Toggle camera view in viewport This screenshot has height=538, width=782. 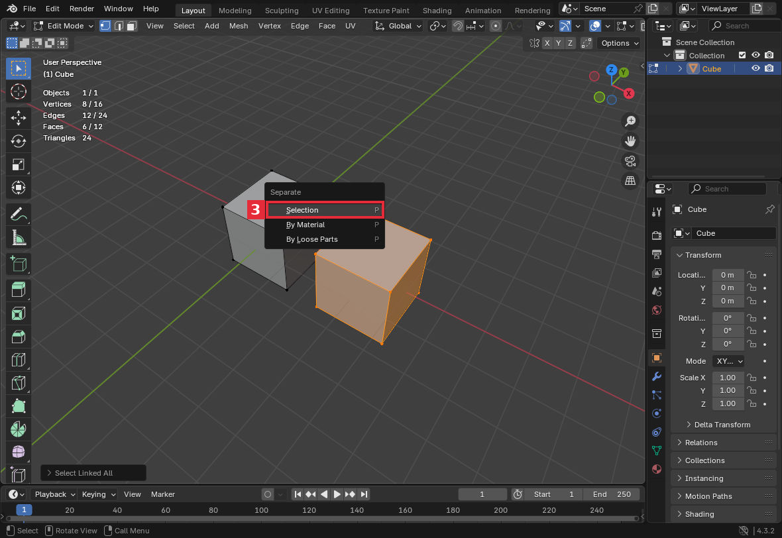[x=630, y=161]
